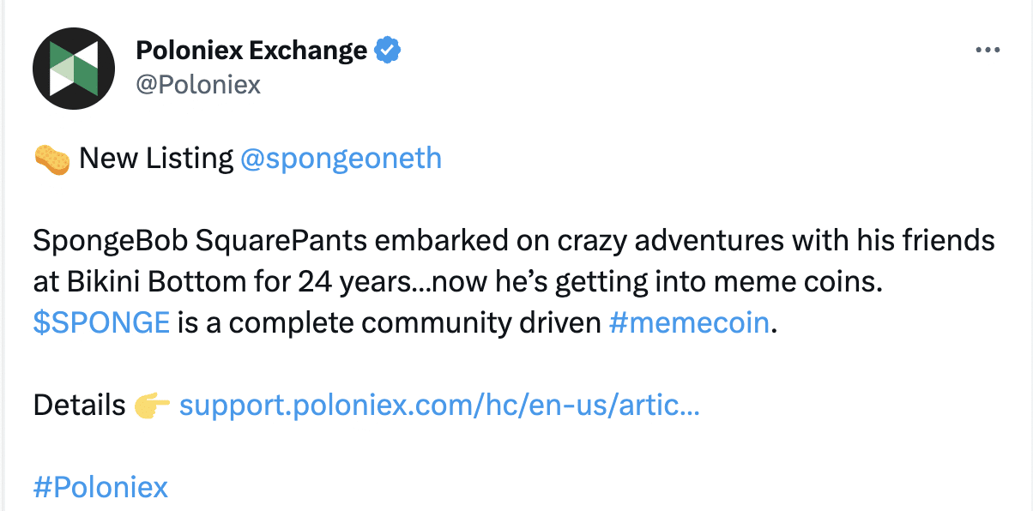Click the word Details
This screenshot has height=511, width=1033.
pos(80,406)
